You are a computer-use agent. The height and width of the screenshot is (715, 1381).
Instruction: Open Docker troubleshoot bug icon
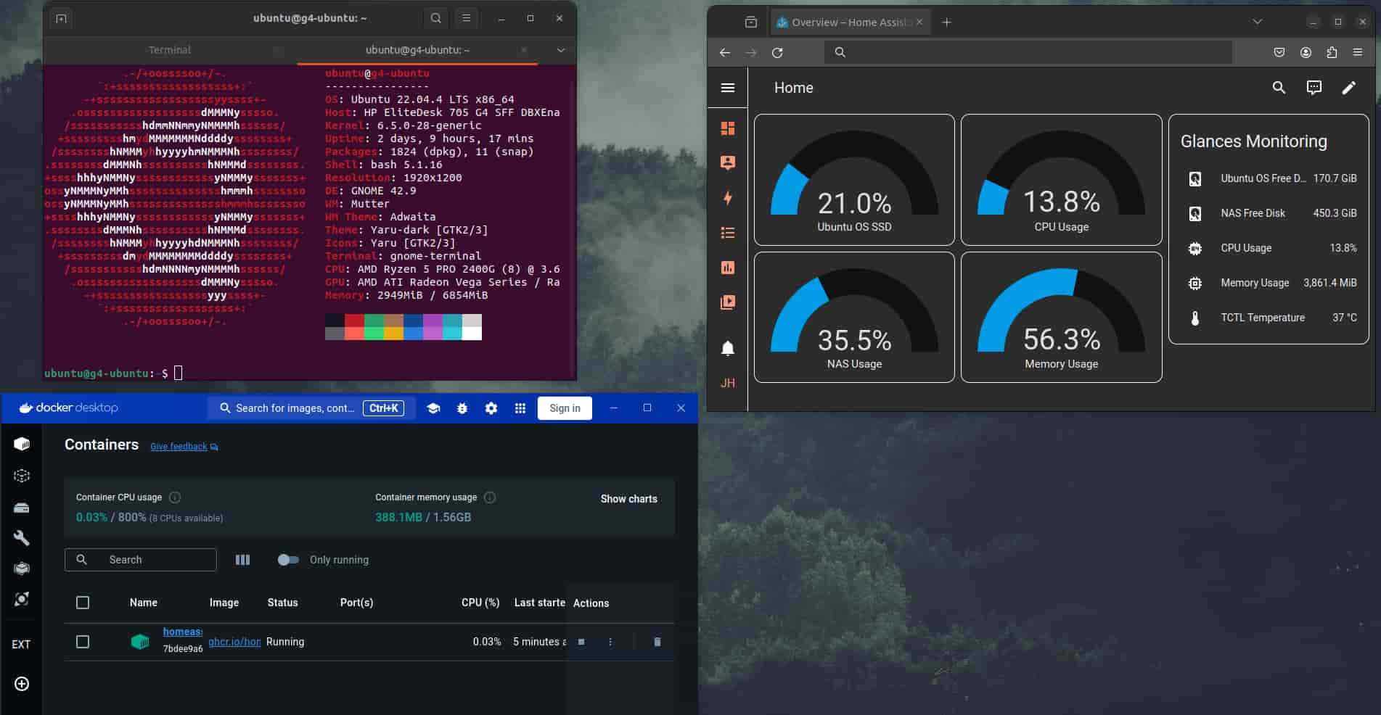coord(462,408)
